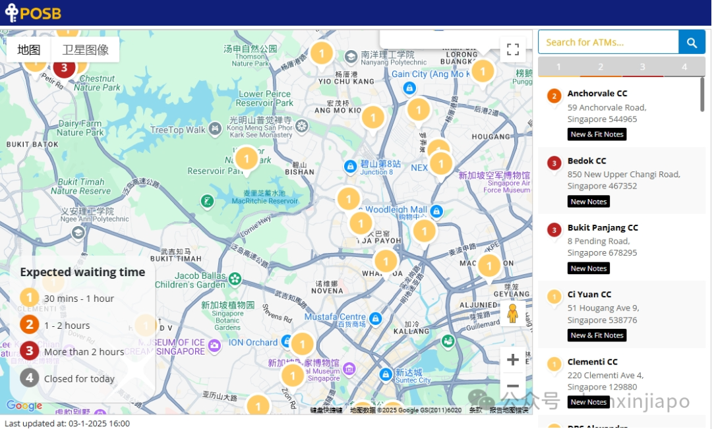Viewport: 712px width, 429px height.
Task: Click yellow 1 marker beside Ci Yuan CC
Action: (554, 297)
